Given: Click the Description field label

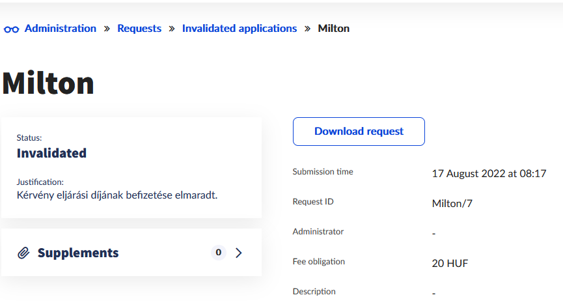Looking at the screenshot, I should point(314,292).
